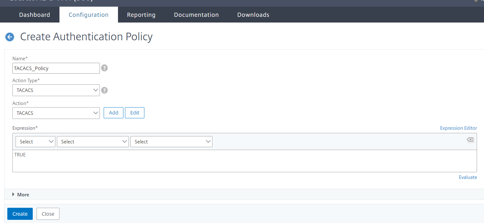Click the Create Authentication Policy heading
The height and width of the screenshot is (223, 484).
click(x=86, y=37)
